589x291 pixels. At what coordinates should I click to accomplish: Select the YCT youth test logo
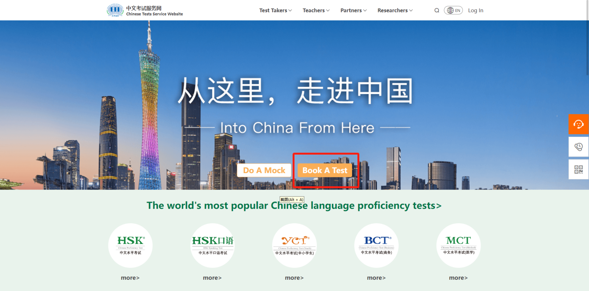point(294,245)
